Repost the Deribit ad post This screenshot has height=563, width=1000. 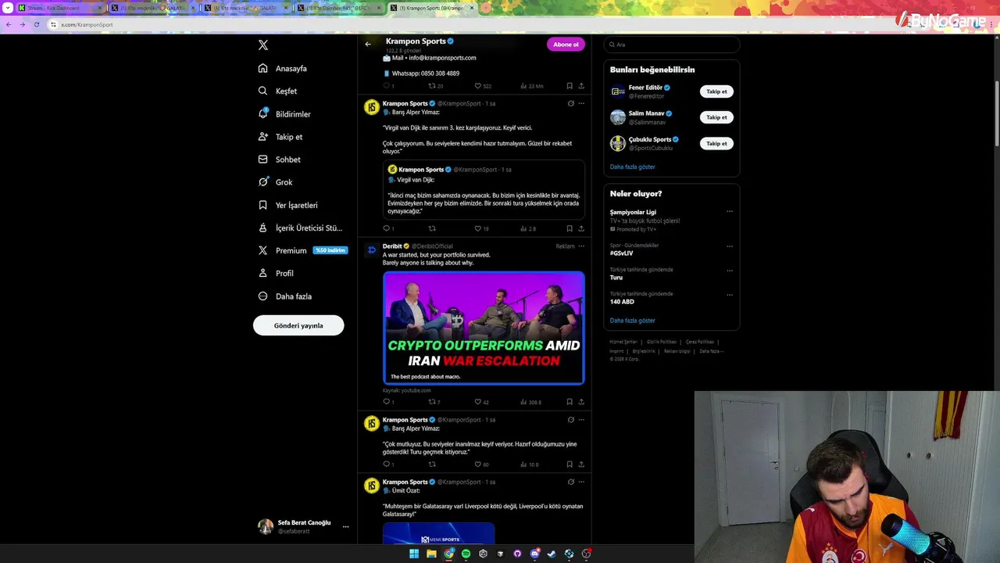point(432,402)
